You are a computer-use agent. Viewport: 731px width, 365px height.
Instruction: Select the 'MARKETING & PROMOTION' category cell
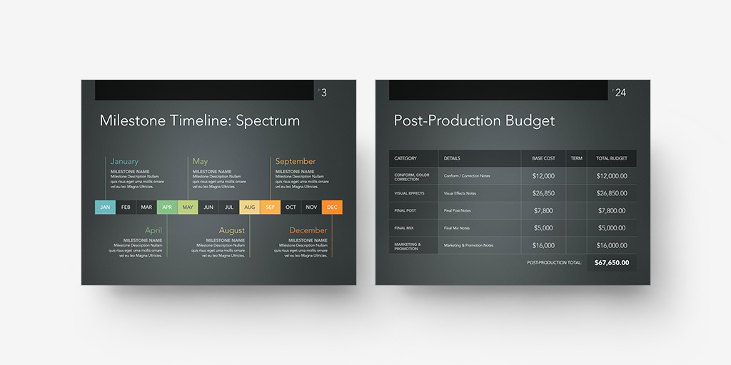pyautogui.click(x=413, y=245)
